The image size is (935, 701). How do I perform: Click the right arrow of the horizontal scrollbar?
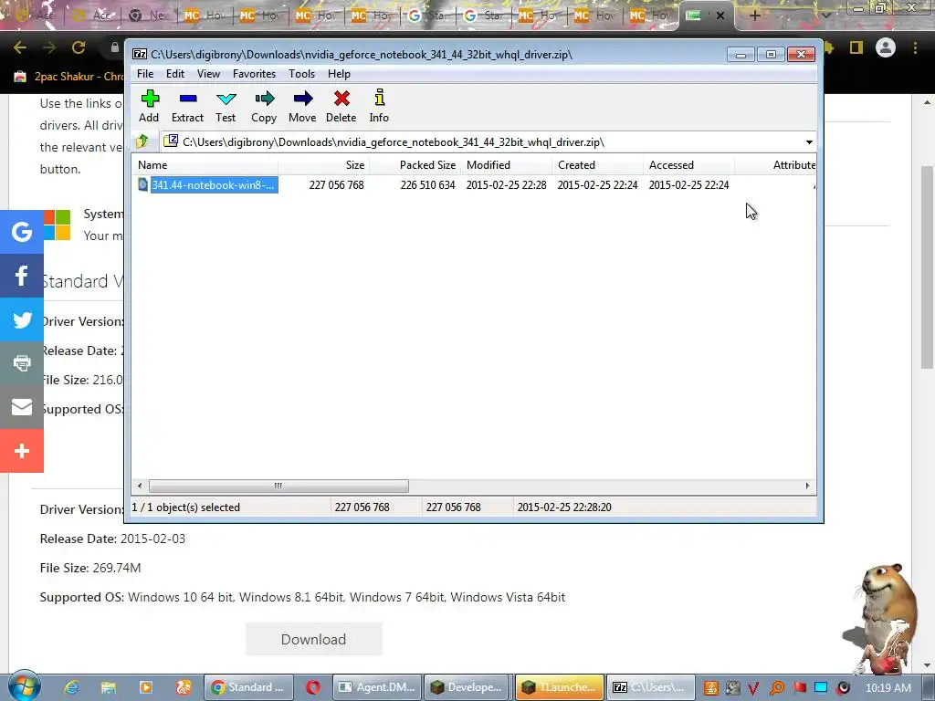tap(807, 486)
